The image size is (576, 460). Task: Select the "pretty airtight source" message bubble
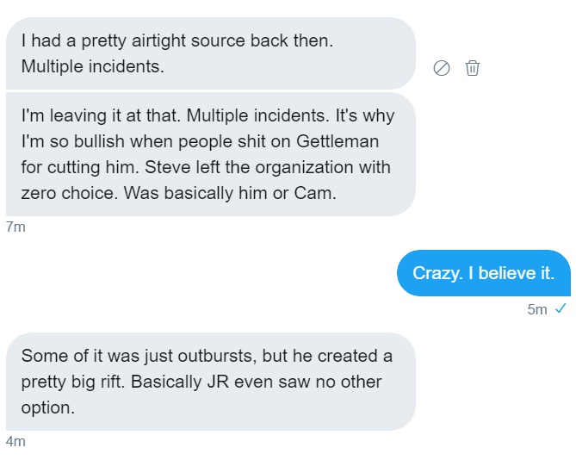point(210,53)
